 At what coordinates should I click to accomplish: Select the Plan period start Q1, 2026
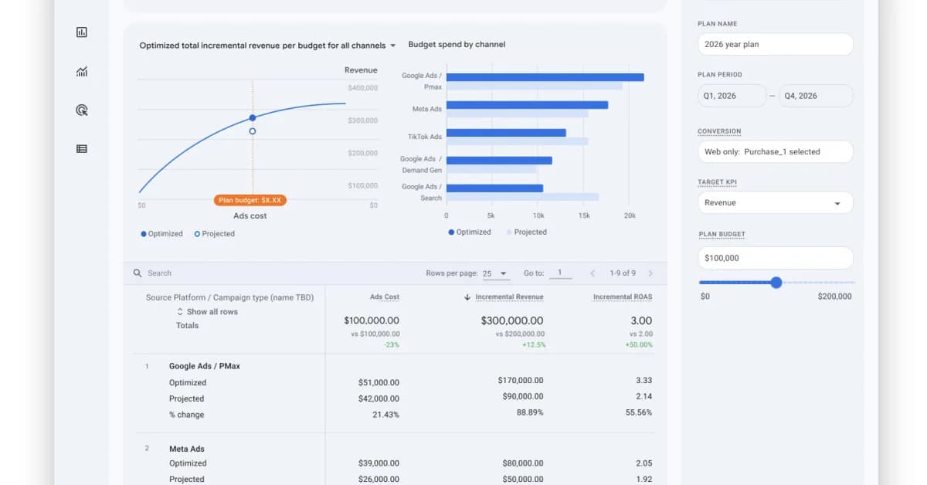[x=732, y=96]
